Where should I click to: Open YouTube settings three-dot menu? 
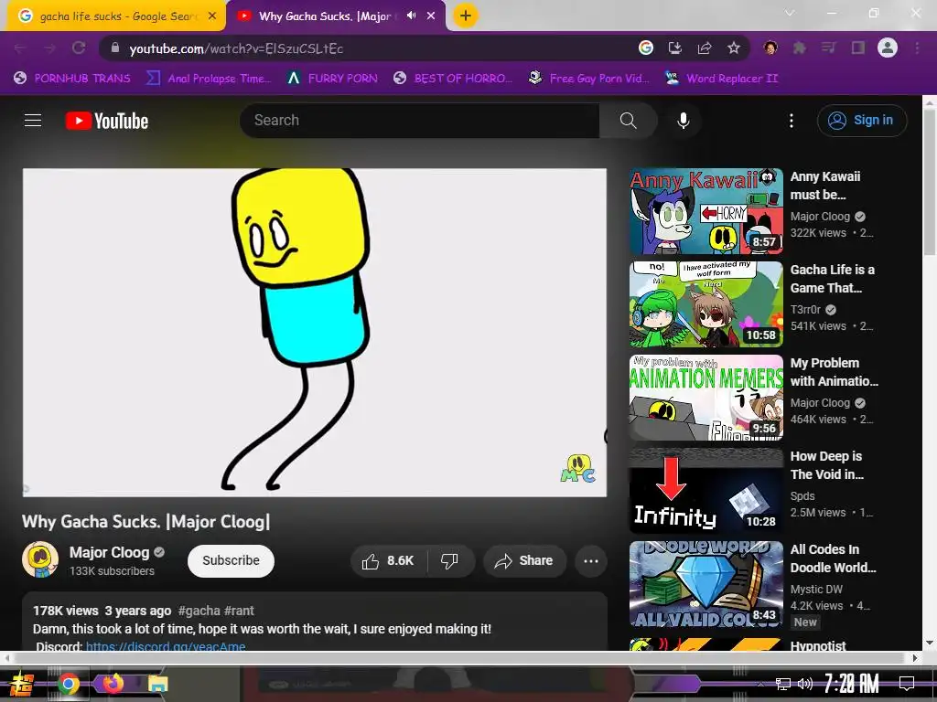[792, 121]
